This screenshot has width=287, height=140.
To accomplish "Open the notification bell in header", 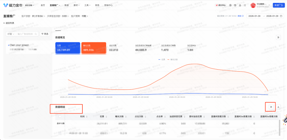I will pyautogui.click(x=240, y=5).
